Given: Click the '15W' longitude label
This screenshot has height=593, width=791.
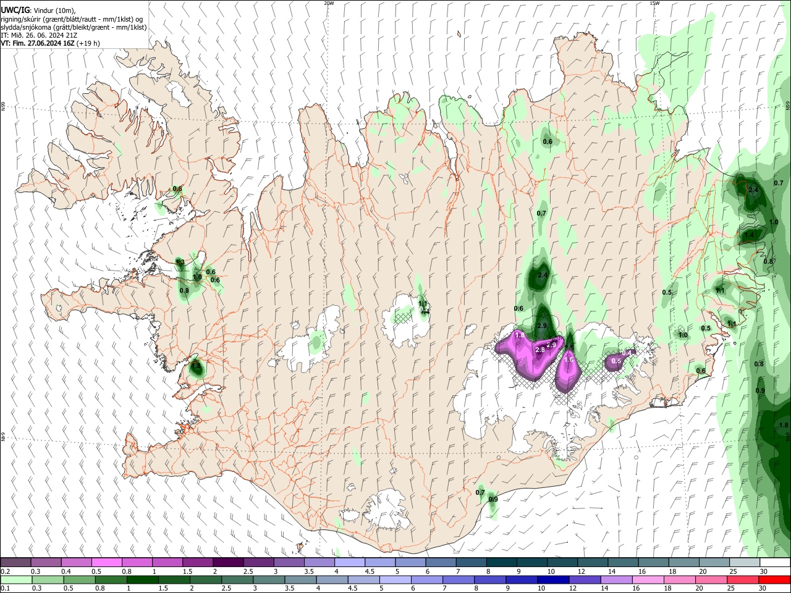Looking at the screenshot, I should pyautogui.click(x=654, y=3).
